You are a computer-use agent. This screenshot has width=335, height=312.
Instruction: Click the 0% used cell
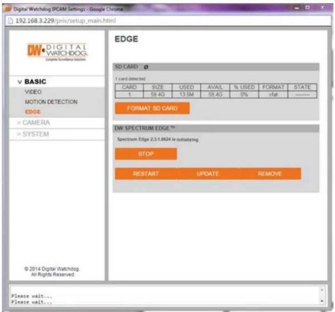[244, 95]
